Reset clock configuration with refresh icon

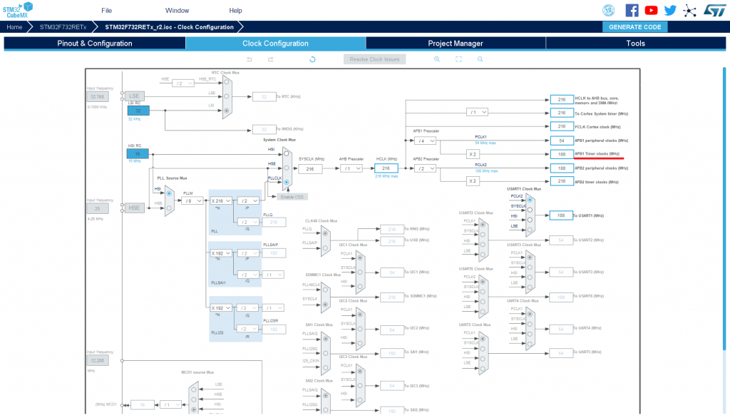tap(312, 59)
